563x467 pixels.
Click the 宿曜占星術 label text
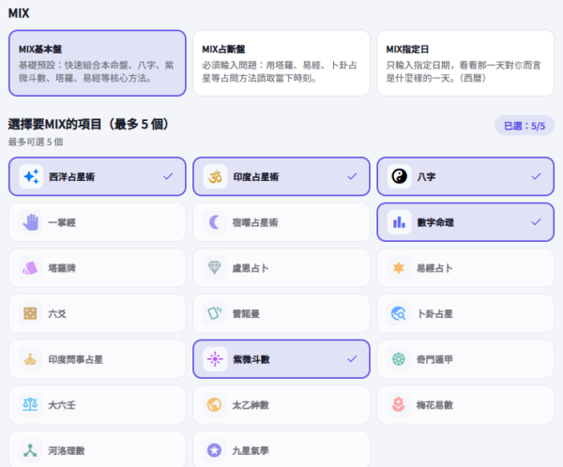(255, 222)
